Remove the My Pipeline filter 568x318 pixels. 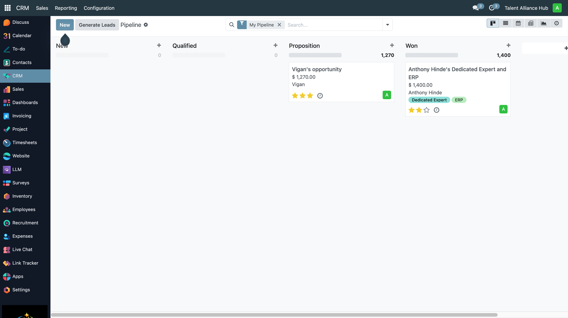(279, 25)
